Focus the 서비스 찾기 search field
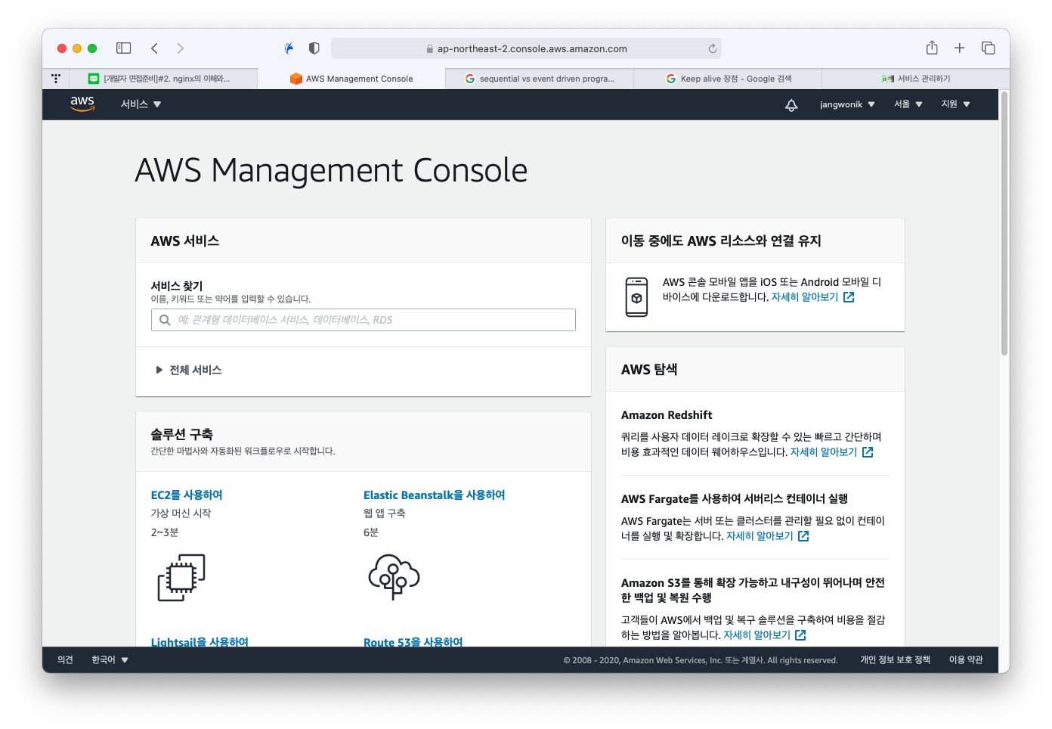Screen dimensions: 1052x729 (364, 320)
